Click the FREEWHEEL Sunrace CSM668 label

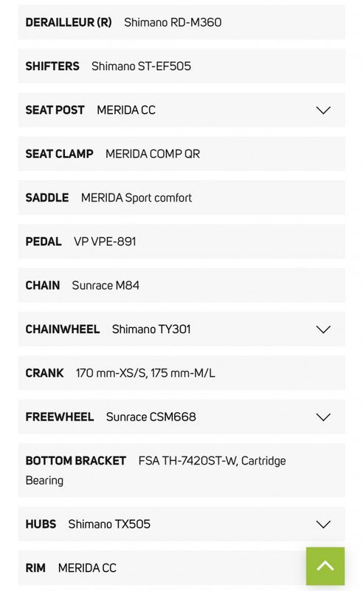[x=111, y=417]
